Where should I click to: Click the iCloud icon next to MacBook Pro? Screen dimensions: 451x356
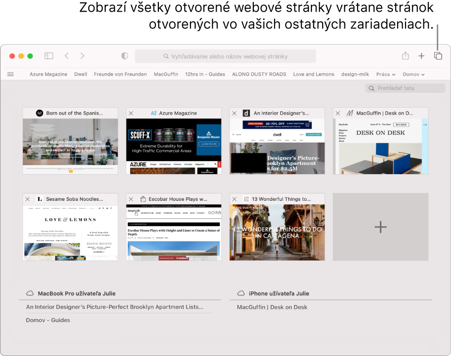coord(30,293)
